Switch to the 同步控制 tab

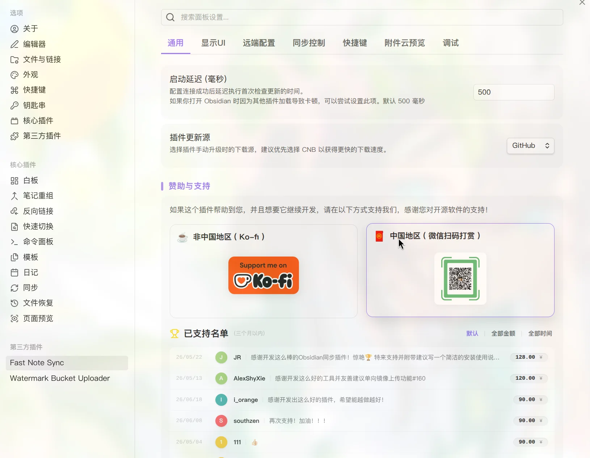[x=309, y=43]
